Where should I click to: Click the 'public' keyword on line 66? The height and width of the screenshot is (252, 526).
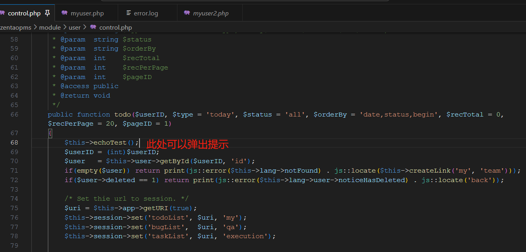(60, 115)
